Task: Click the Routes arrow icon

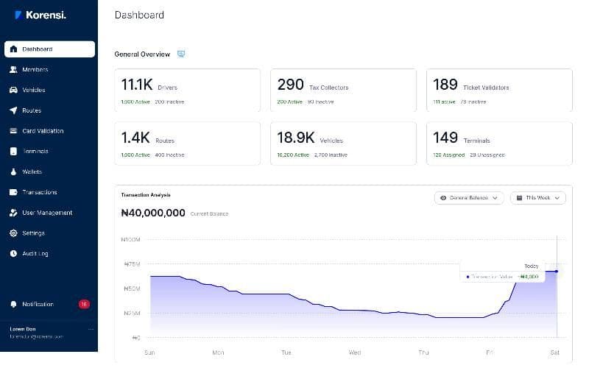Action: pos(13,110)
